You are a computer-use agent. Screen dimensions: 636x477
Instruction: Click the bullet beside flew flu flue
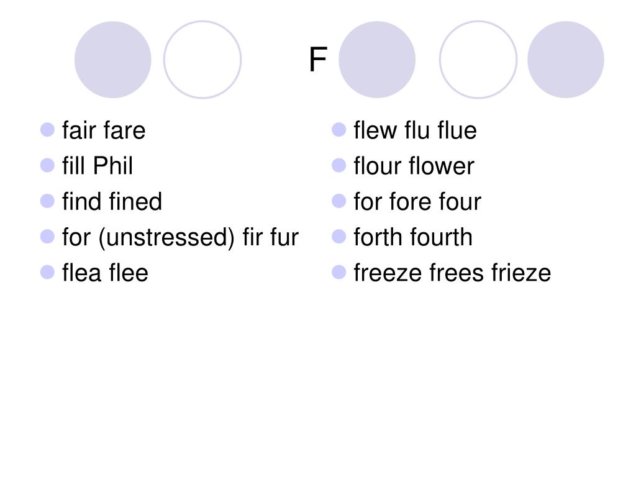coord(338,130)
